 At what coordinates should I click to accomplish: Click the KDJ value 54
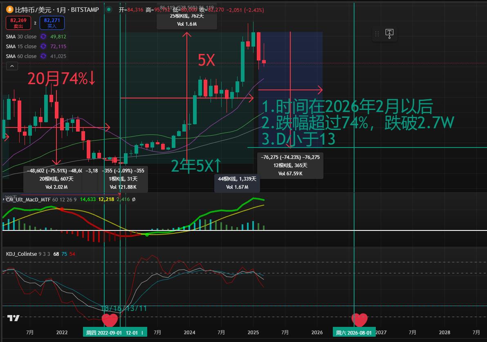72,254
